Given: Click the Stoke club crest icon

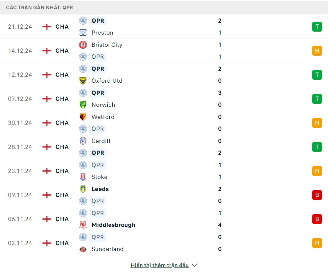Looking at the screenshot, I should coord(83,177).
